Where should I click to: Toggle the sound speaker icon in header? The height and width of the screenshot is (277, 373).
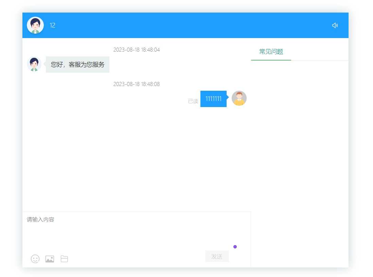pyautogui.click(x=335, y=25)
